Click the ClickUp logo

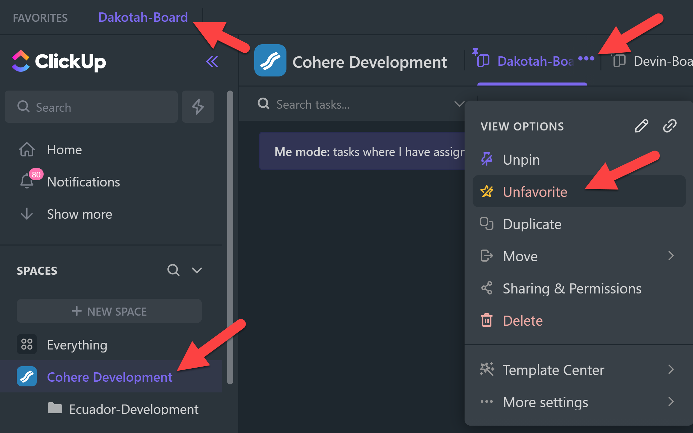pyautogui.click(x=59, y=61)
